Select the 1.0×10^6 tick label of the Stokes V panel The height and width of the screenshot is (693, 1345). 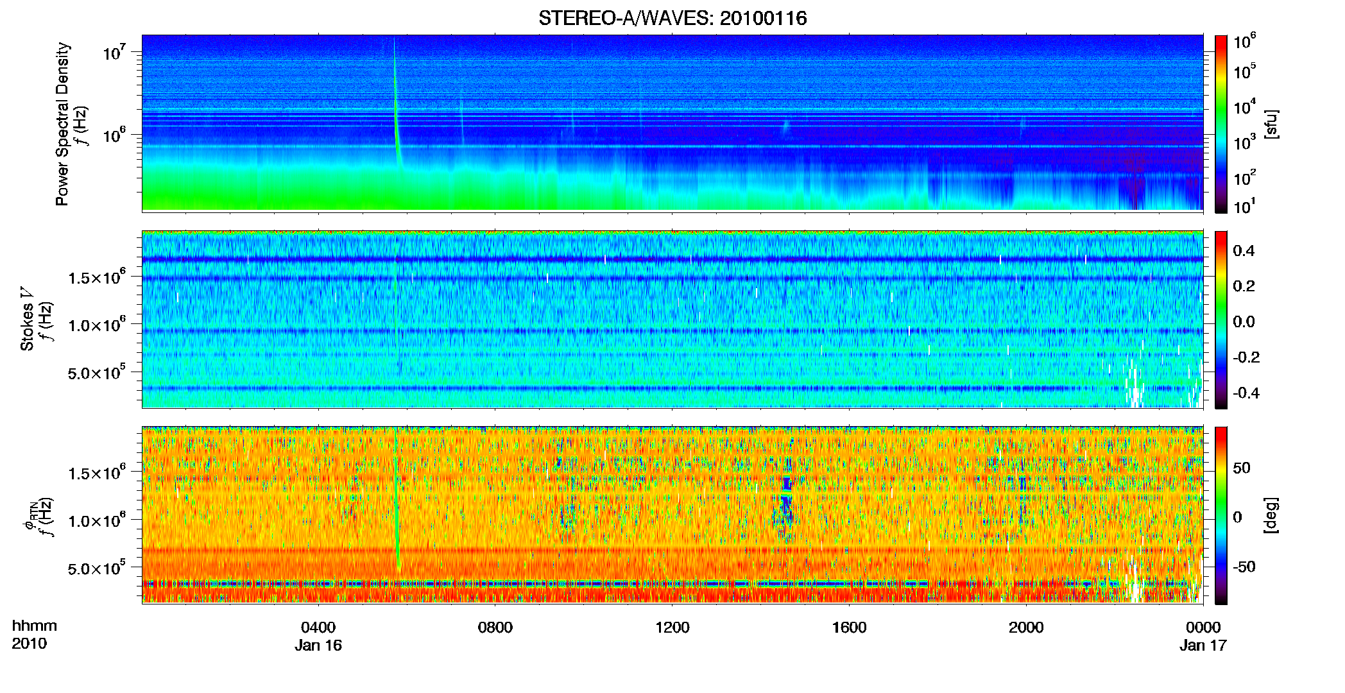pyautogui.click(x=96, y=325)
